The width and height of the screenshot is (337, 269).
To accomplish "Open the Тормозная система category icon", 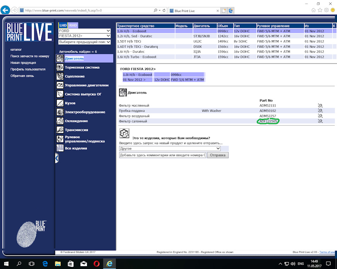I will pos(60,67).
